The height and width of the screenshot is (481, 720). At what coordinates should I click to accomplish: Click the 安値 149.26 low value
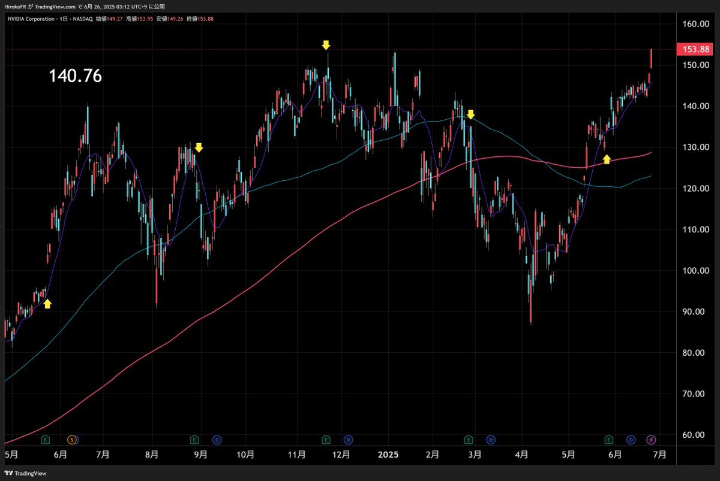click(x=170, y=19)
